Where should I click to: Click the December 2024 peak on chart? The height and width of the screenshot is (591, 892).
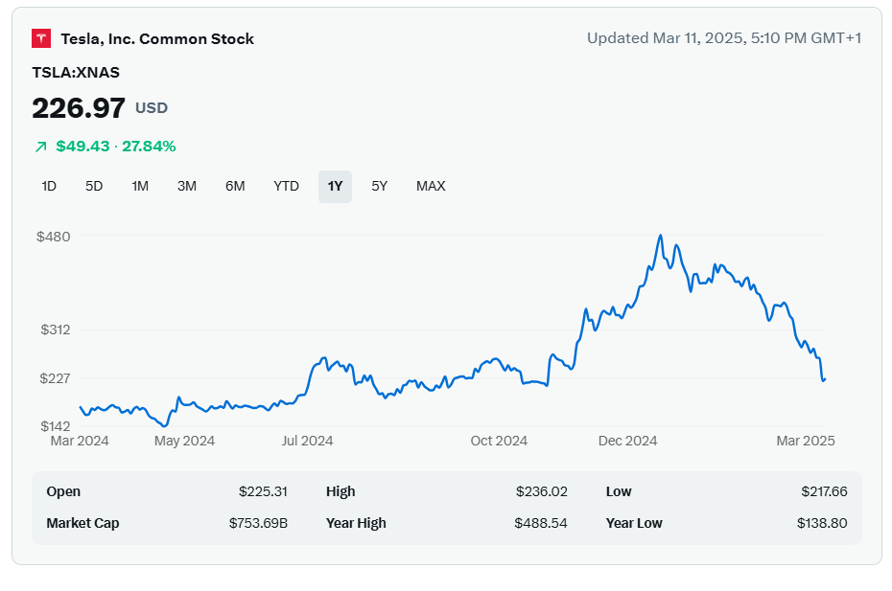(x=660, y=236)
